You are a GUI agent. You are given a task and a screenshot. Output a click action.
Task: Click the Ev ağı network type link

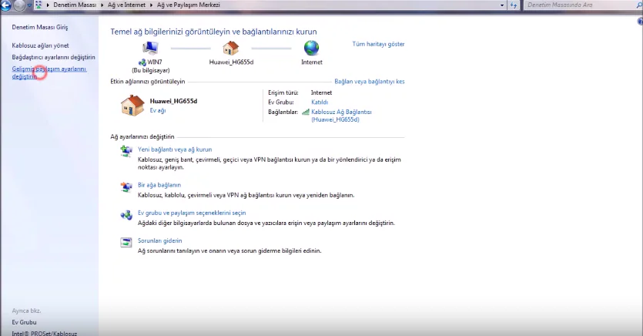coord(158,110)
